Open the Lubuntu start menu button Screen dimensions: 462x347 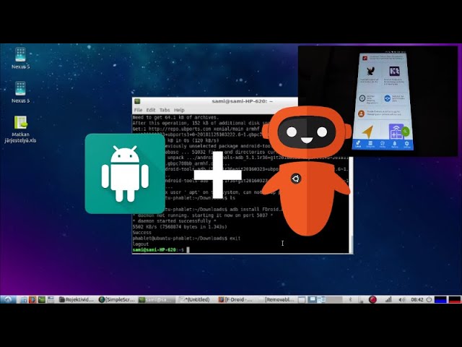8,299
